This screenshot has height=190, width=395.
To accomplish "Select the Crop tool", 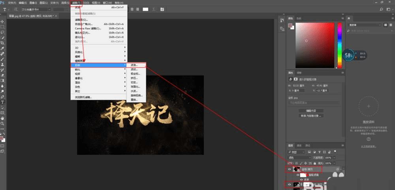I will [x=2, y=43].
